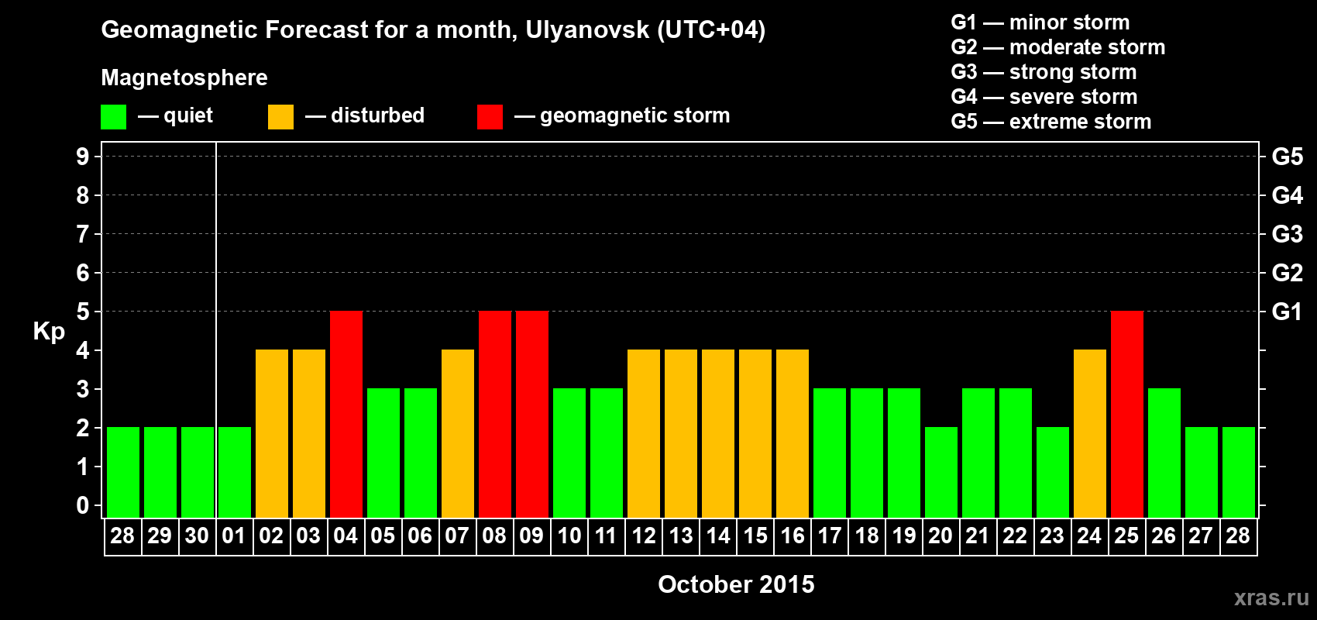
Task: Select the red bar for October 08
Action: coord(494,414)
